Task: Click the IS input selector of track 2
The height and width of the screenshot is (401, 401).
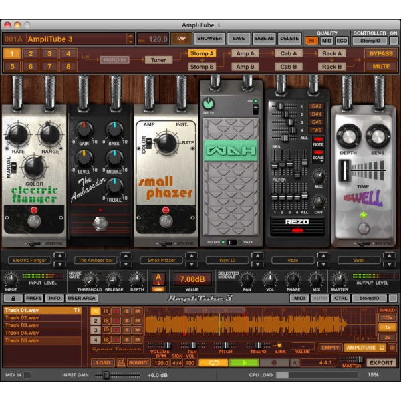Action: 106,321
